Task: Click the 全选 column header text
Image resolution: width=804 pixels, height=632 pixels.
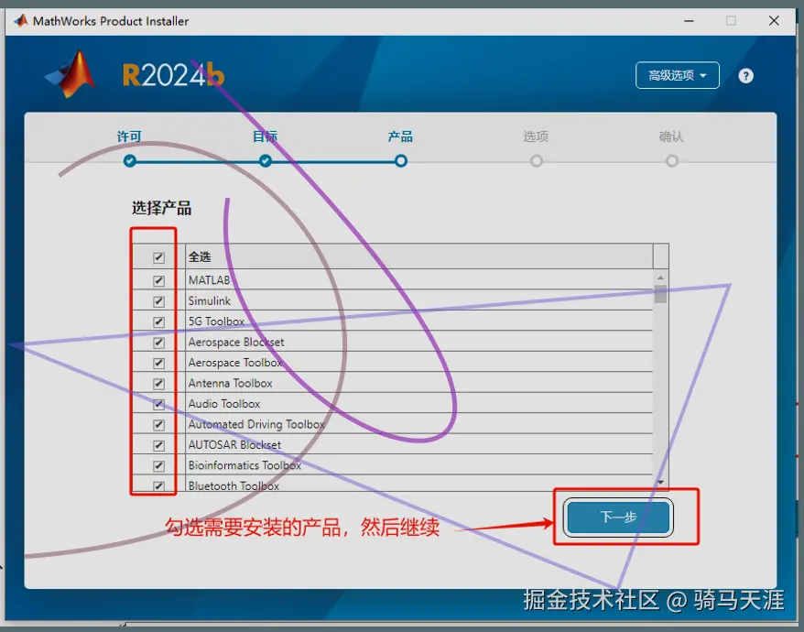Action: 200,257
